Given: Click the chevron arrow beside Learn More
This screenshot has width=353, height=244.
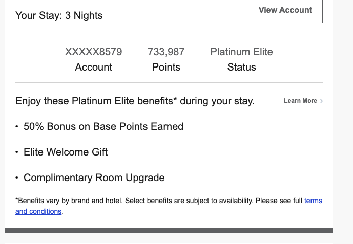Looking at the screenshot, I should point(321,101).
